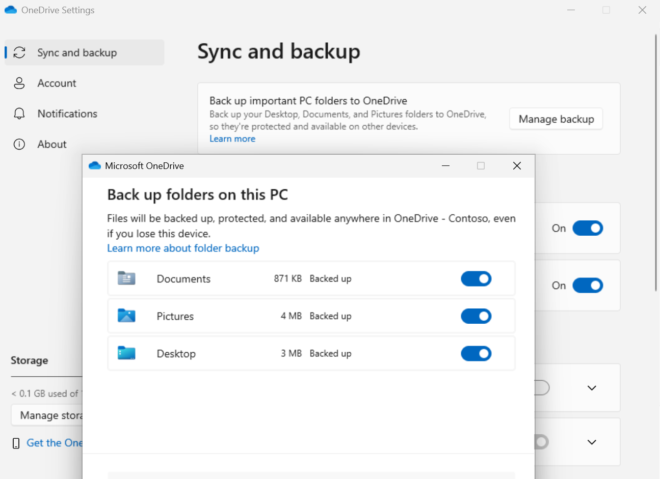
Task: Minimize the OneDrive Settings window
Action: (x=571, y=10)
